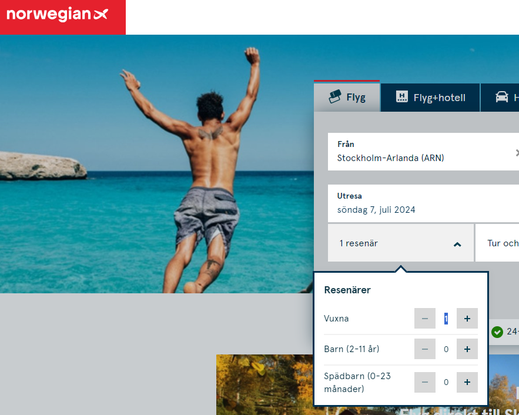Select the Barn count value field
This screenshot has width=519, height=415.
point(446,349)
